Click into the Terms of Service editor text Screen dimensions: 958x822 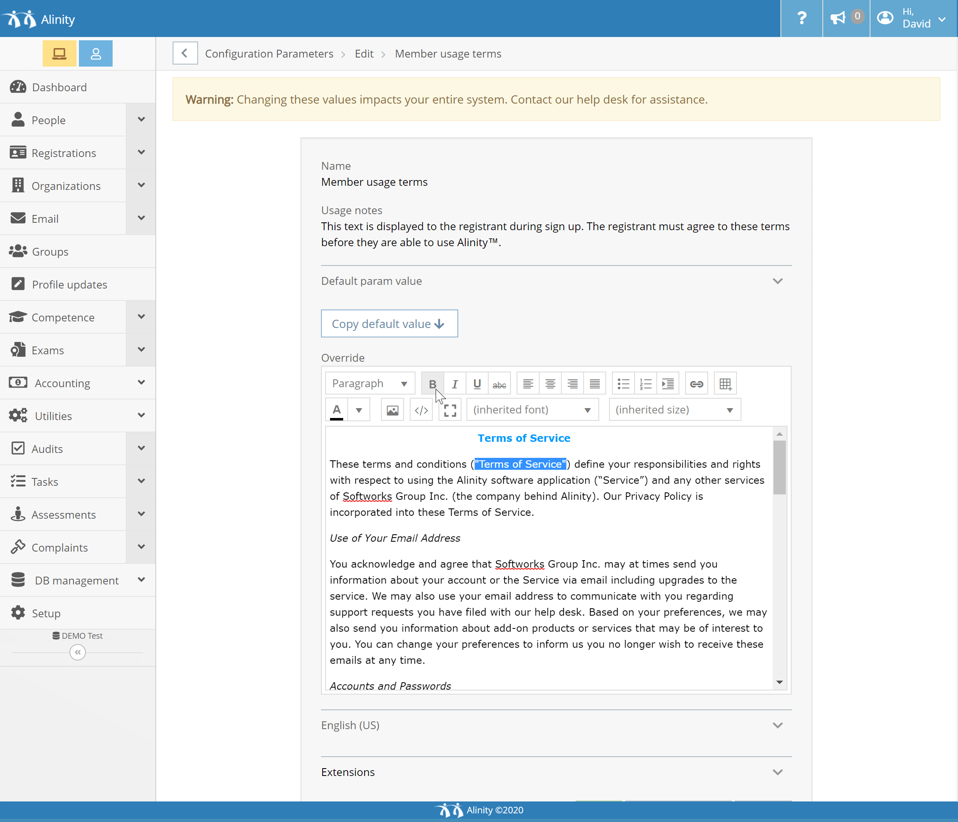(x=549, y=558)
